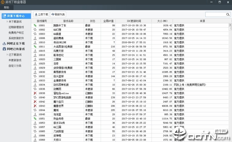Open 自定义分类 category
Viewport: 232px width, 142px height.
tap(15, 66)
